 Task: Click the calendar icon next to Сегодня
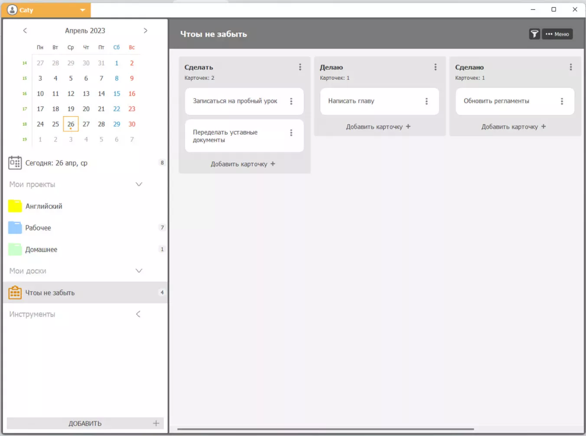(x=15, y=163)
